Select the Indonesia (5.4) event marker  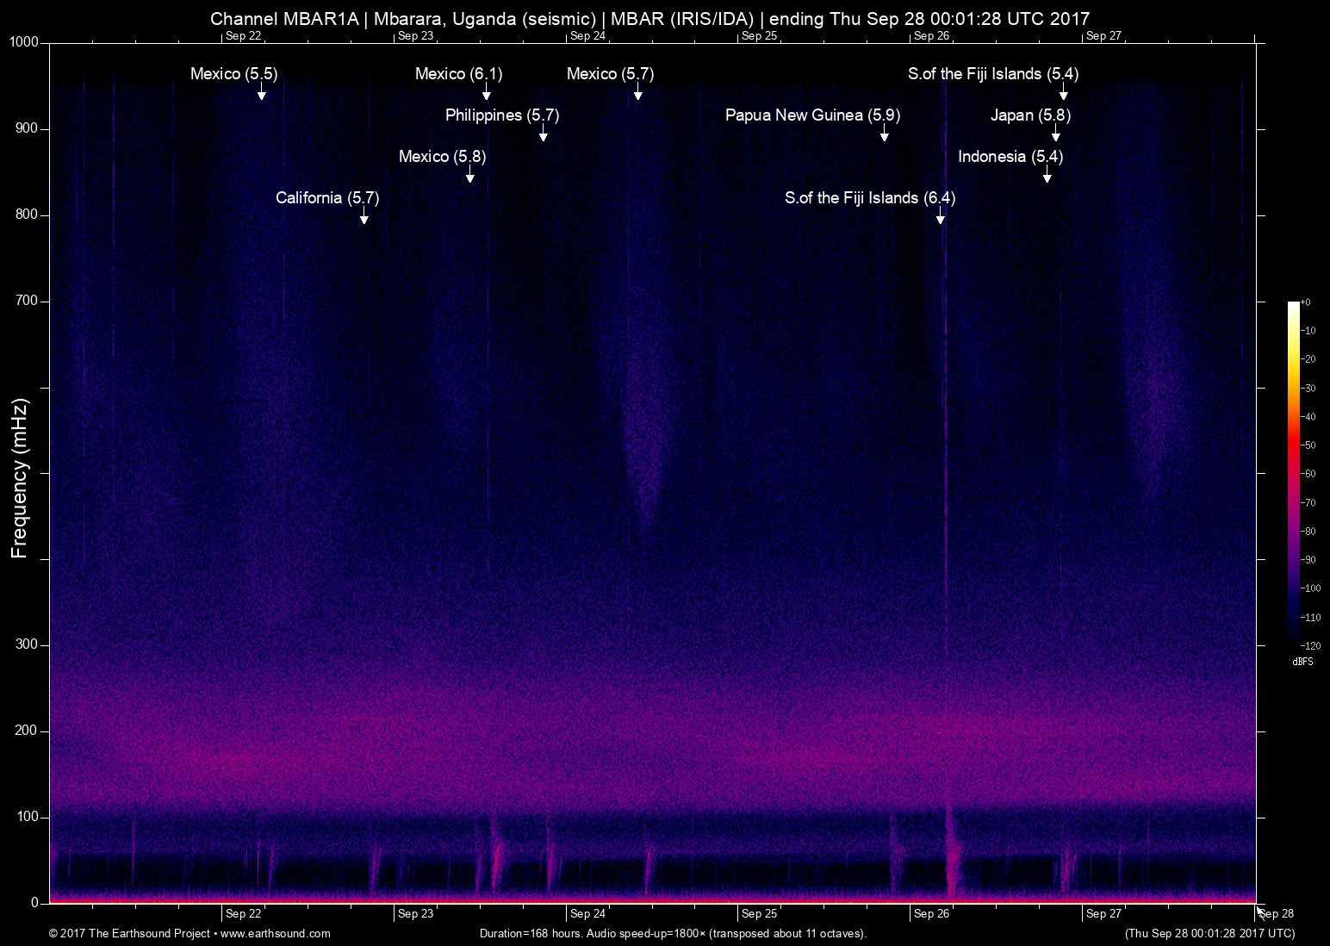[x=1010, y=157]
